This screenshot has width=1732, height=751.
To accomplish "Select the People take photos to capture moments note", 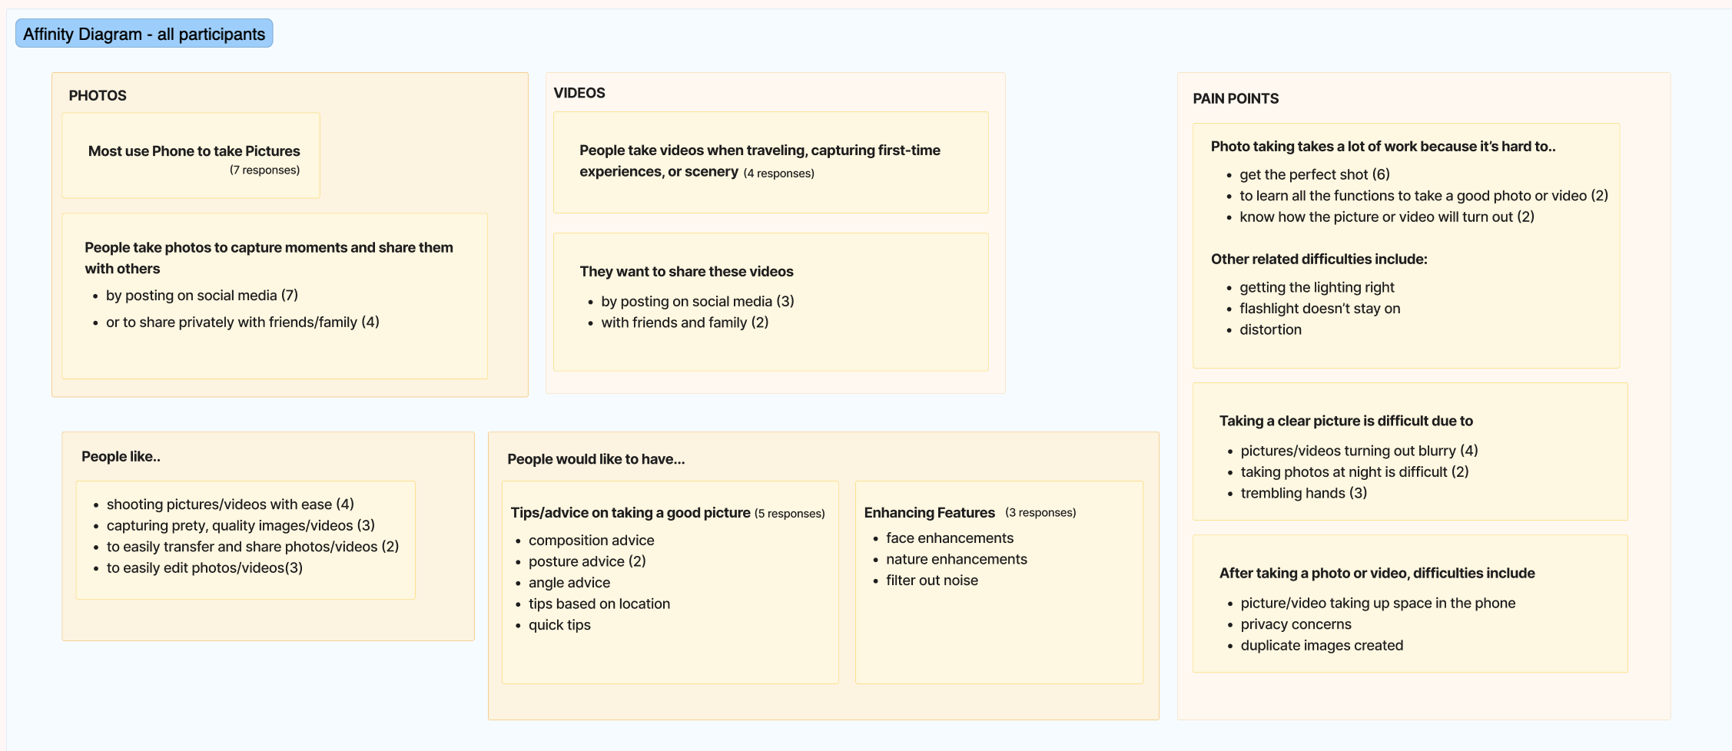I will [274, 296].
